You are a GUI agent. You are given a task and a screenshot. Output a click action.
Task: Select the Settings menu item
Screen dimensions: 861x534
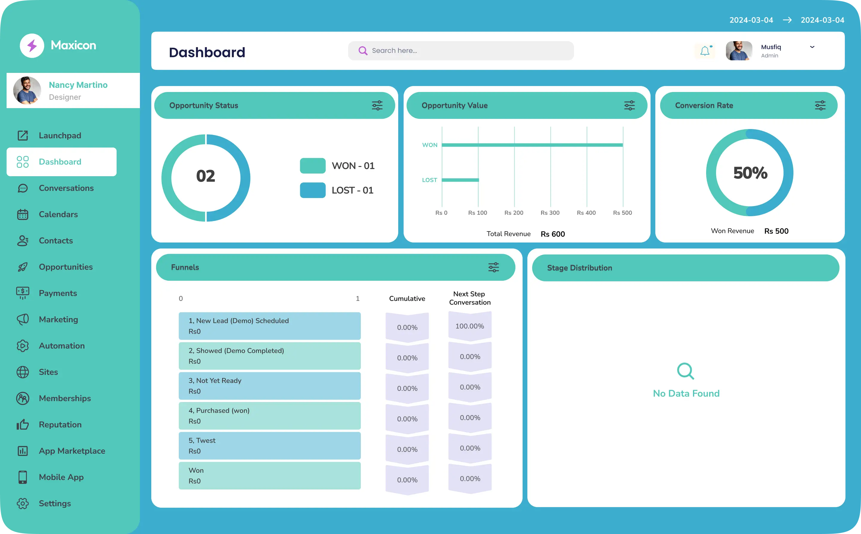55,503
